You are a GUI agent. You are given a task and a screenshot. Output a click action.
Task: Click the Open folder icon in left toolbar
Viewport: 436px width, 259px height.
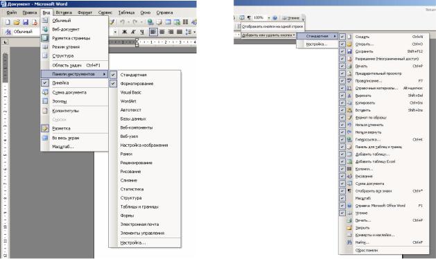click(17, 22)
